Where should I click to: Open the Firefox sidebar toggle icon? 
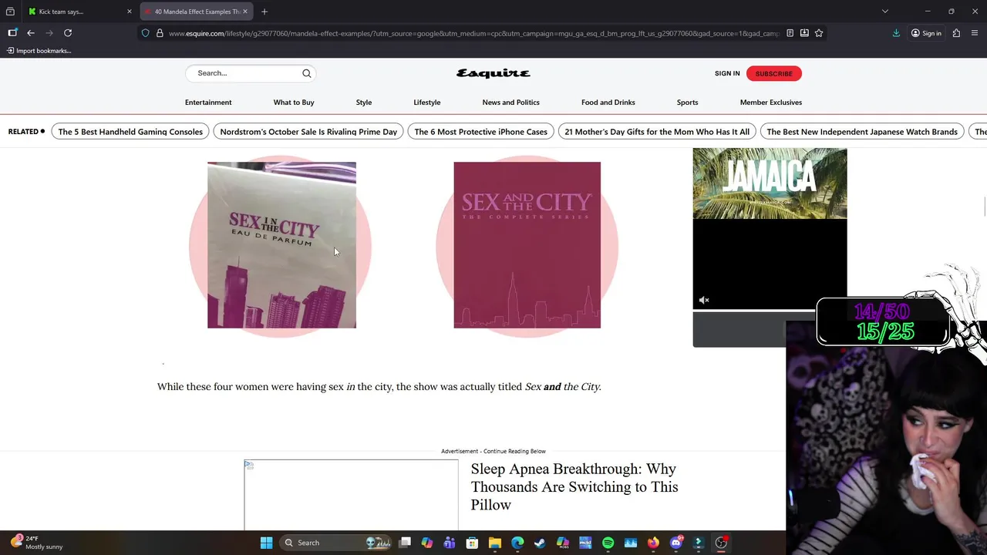click(x=12, y=33)
